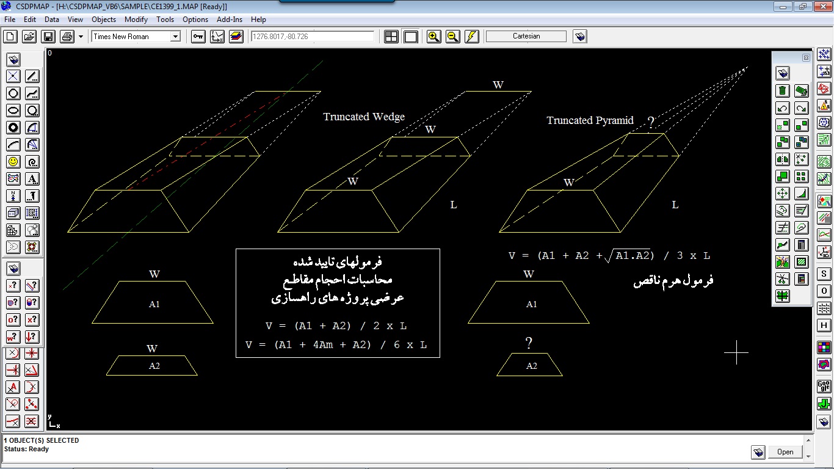
Task: Open the Add-Ins menu
Action: point(230,20)
